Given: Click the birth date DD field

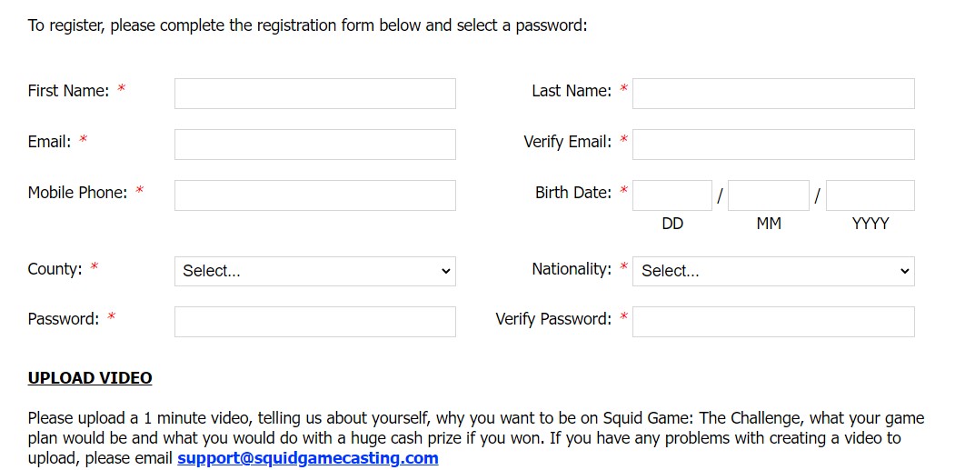Looking at the screenshot, I should (672, 195).
